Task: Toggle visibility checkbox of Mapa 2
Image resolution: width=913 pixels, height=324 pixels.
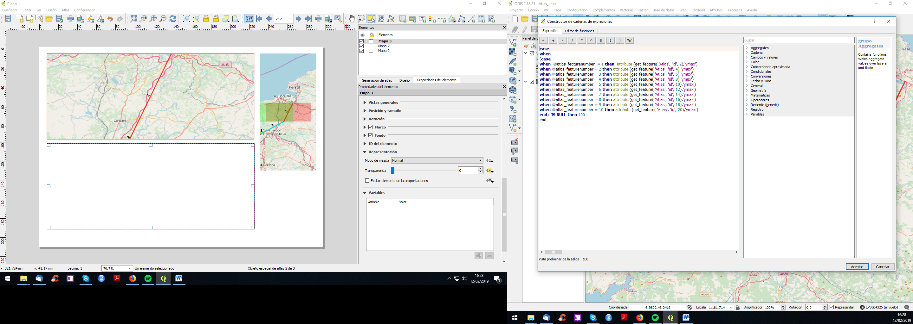Action: (362, 46)
